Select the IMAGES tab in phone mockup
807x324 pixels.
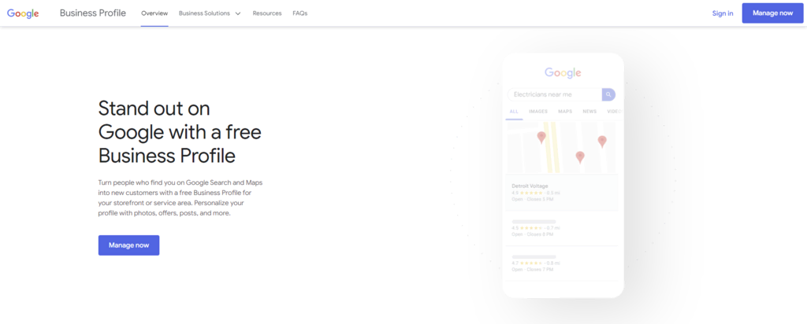tap(538, 112)
